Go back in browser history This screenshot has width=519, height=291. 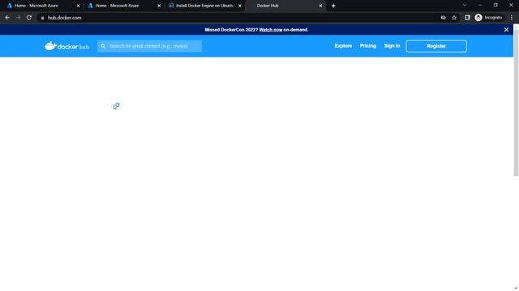pos(7,18)
